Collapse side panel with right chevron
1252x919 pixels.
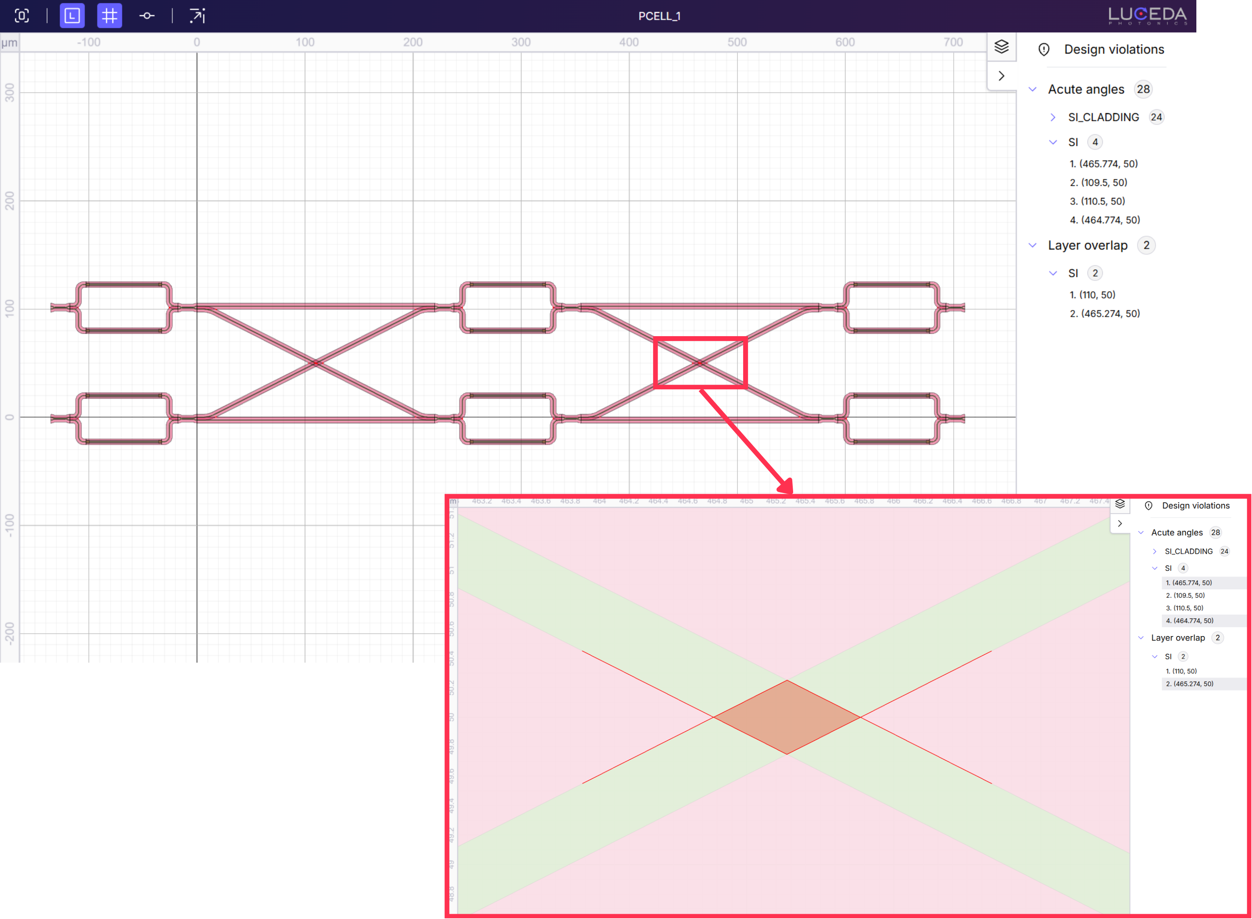pos(1002,76)
